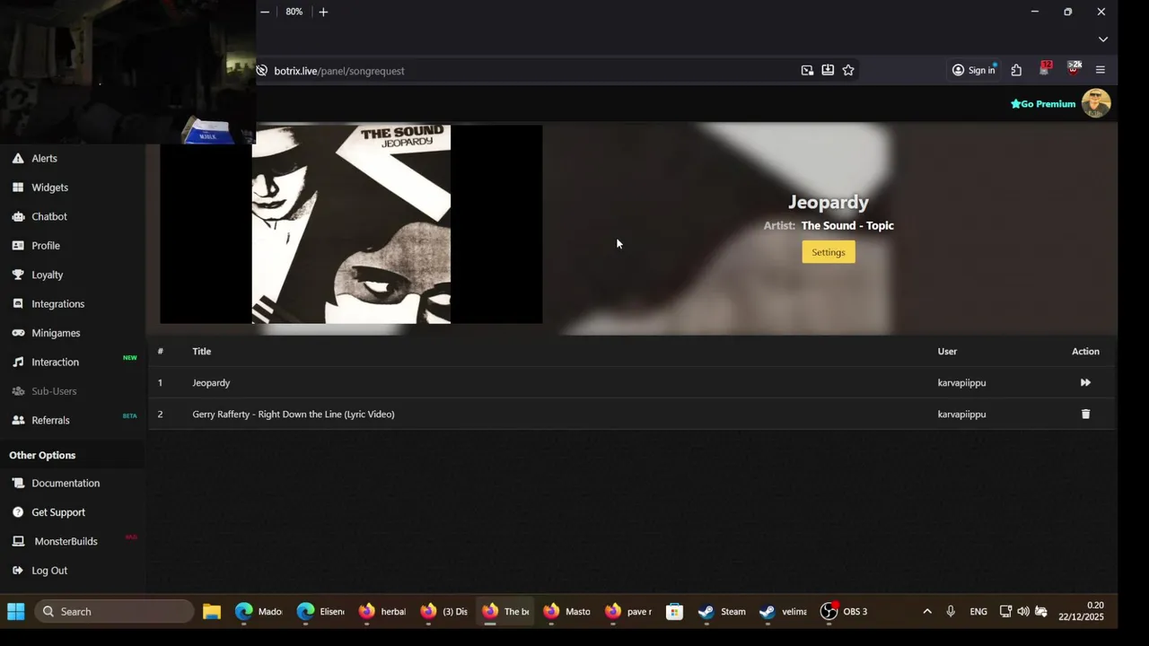Click the Interaction music note icon
The image size is (1149, 646).
(x=18, y=362)
